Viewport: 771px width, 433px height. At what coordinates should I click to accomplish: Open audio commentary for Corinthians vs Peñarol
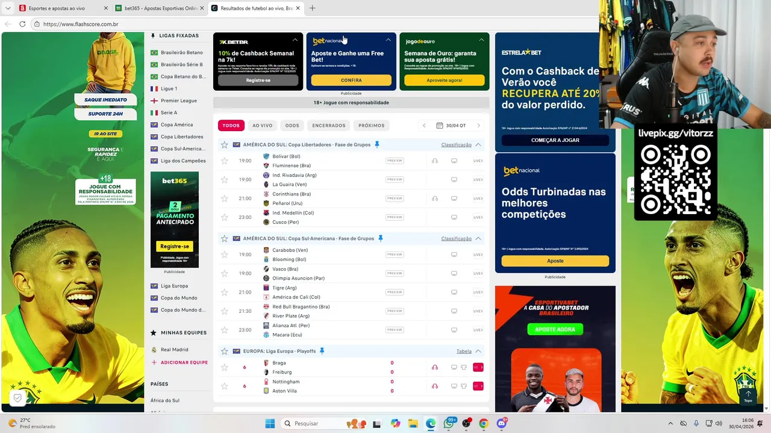[x=435, y=198]
